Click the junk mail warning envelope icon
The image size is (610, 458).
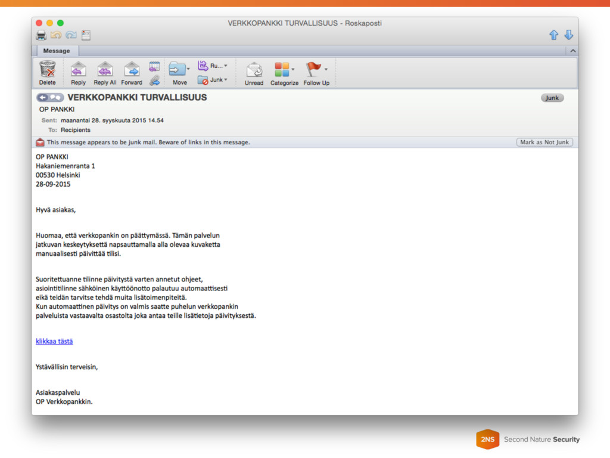point(40,142)
